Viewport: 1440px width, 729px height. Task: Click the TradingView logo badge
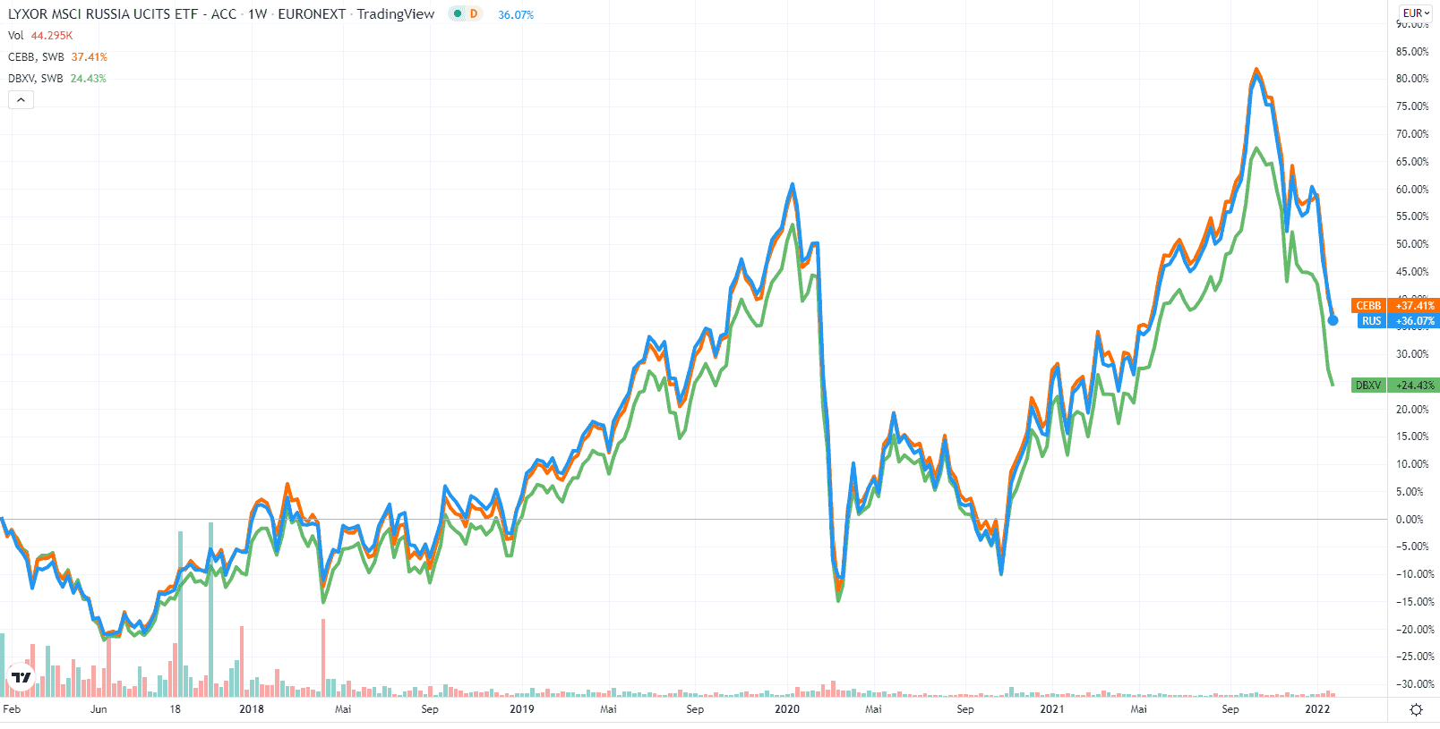(x=21, y=678)
